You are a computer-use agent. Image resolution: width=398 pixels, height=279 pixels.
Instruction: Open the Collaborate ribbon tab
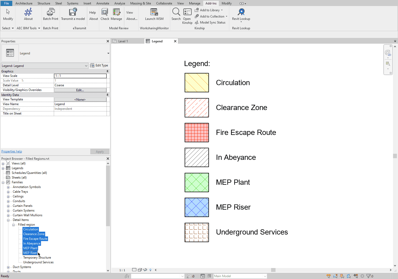[x=164, y=3]
